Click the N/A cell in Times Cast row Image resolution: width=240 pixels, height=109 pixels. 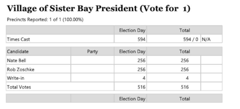206,40
